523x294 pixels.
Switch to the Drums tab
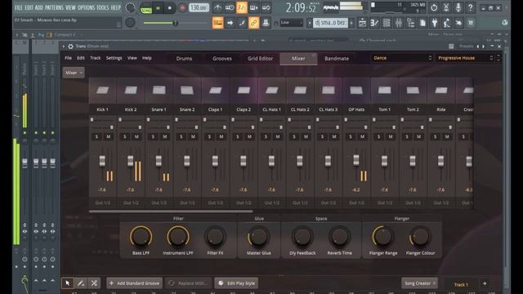pos(184,58)
